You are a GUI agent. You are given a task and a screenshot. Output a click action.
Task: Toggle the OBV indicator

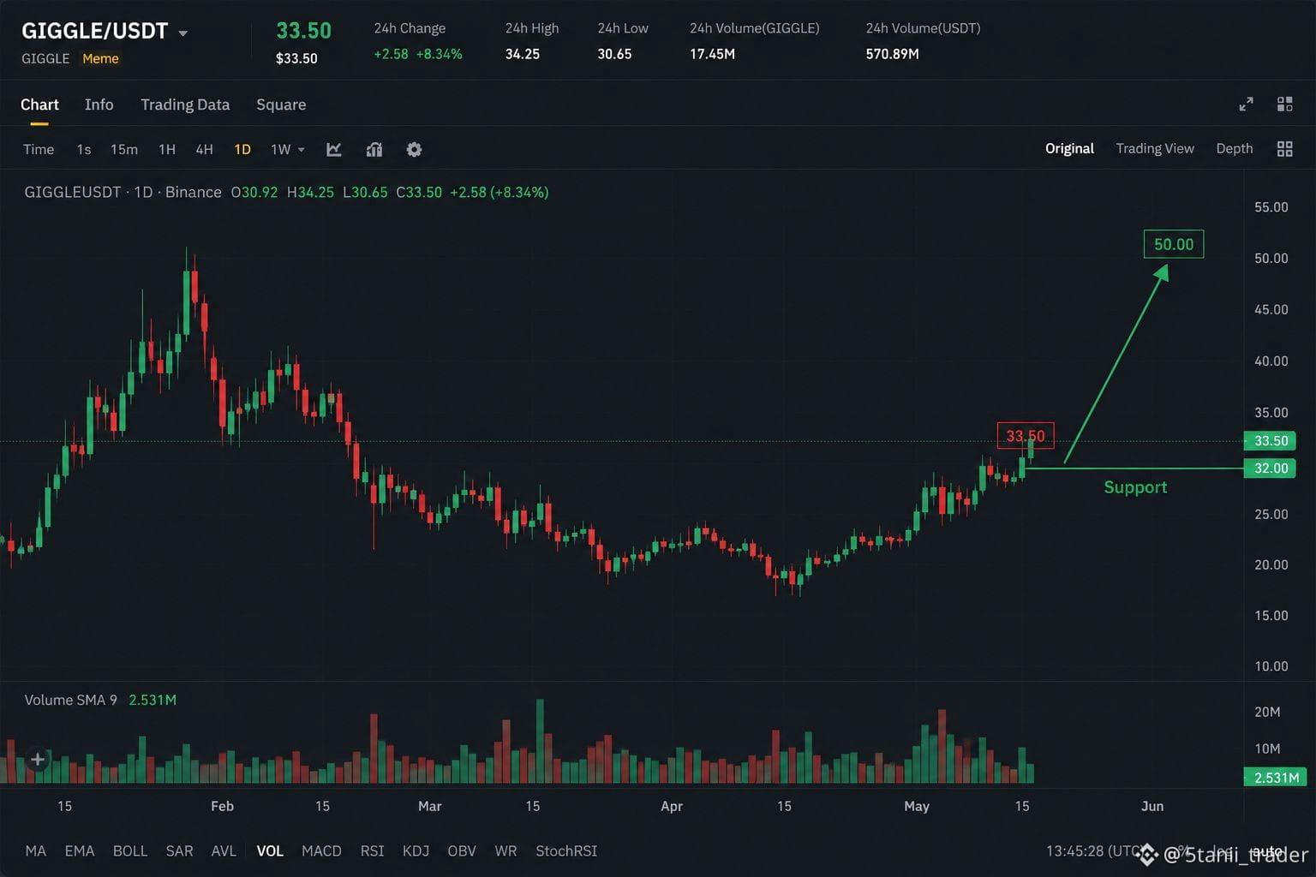[x=461, y=850]
